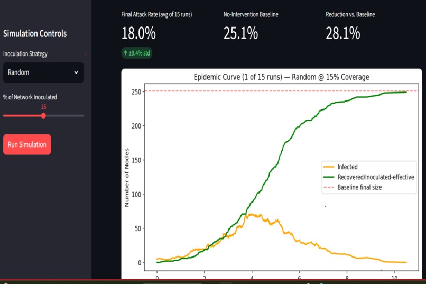Click the 28.1% reduction value

coord(343,33)
